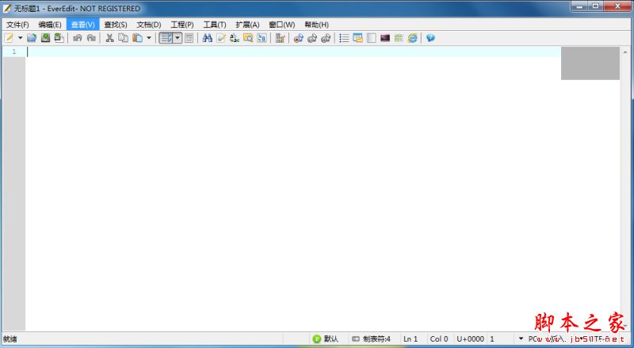This screenshot has width=634, height=348.
Task: Open the 帮助(H) menu
Action: click(x=316, y=25)
